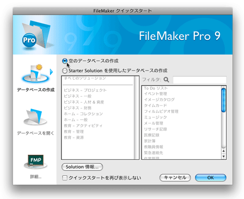Select 教育 - 管理 category
Screen dimensions: 244x199
[x=74, y=132]
